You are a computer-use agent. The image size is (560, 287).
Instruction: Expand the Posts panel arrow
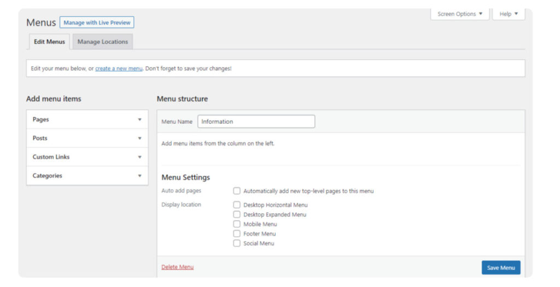click(x=139, y=138)
